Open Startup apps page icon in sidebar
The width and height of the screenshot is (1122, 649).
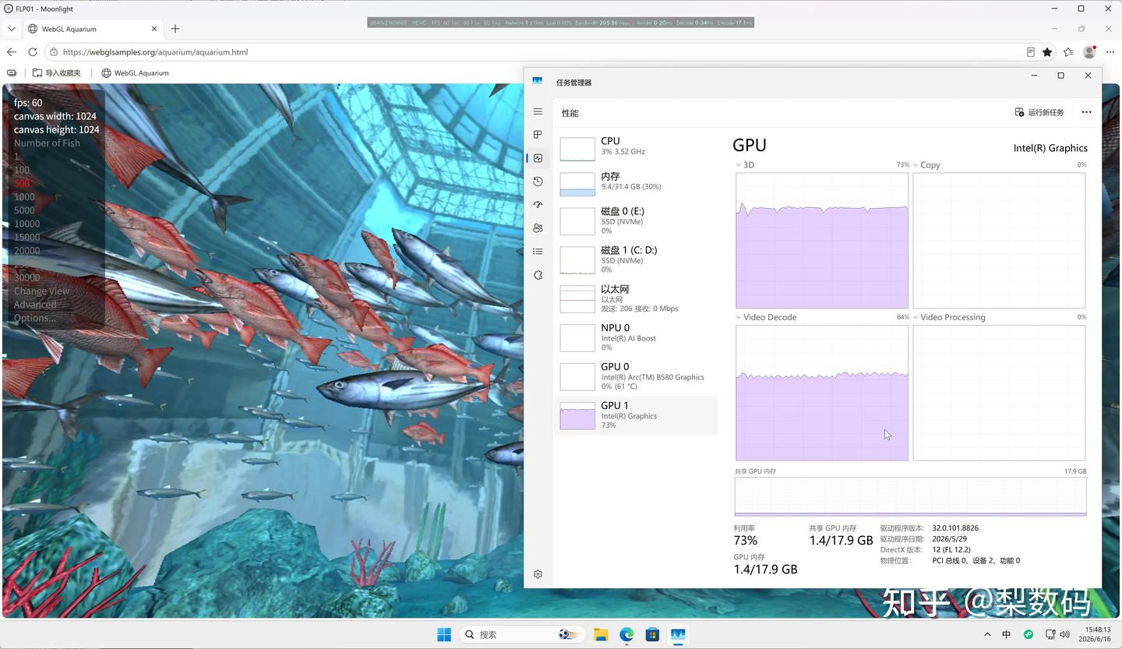tap(538, 205)
